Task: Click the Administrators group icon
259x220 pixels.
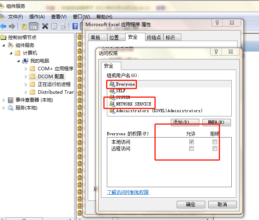Action: coord(112,111)
